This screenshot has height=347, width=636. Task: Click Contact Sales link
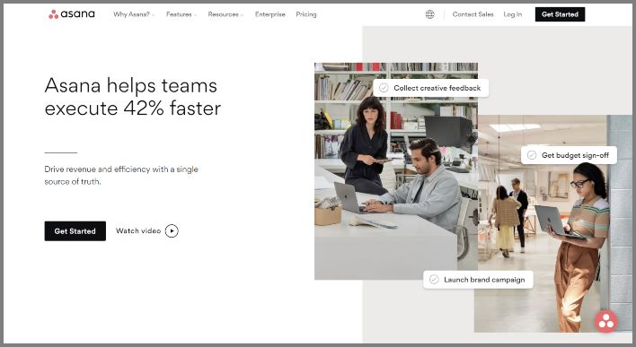[x=473, y=14]
